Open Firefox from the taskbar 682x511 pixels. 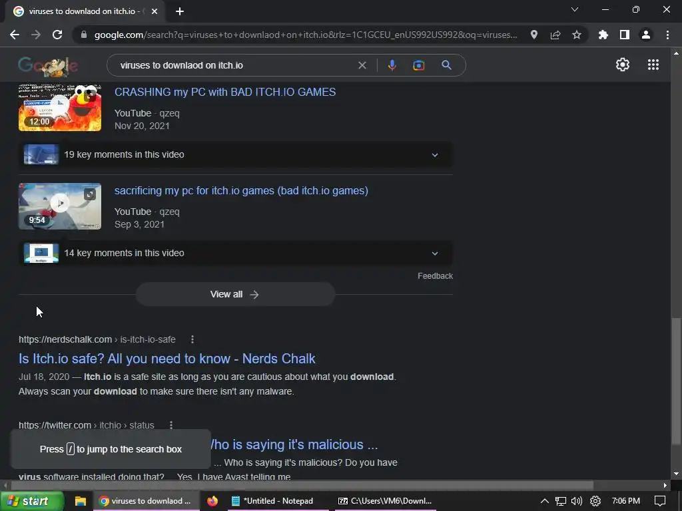[x=212, y=501]
